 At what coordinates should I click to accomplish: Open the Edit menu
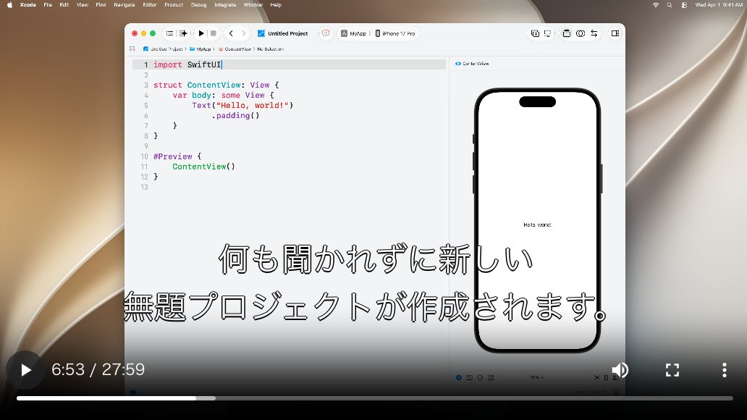click(x=64, y=5)
